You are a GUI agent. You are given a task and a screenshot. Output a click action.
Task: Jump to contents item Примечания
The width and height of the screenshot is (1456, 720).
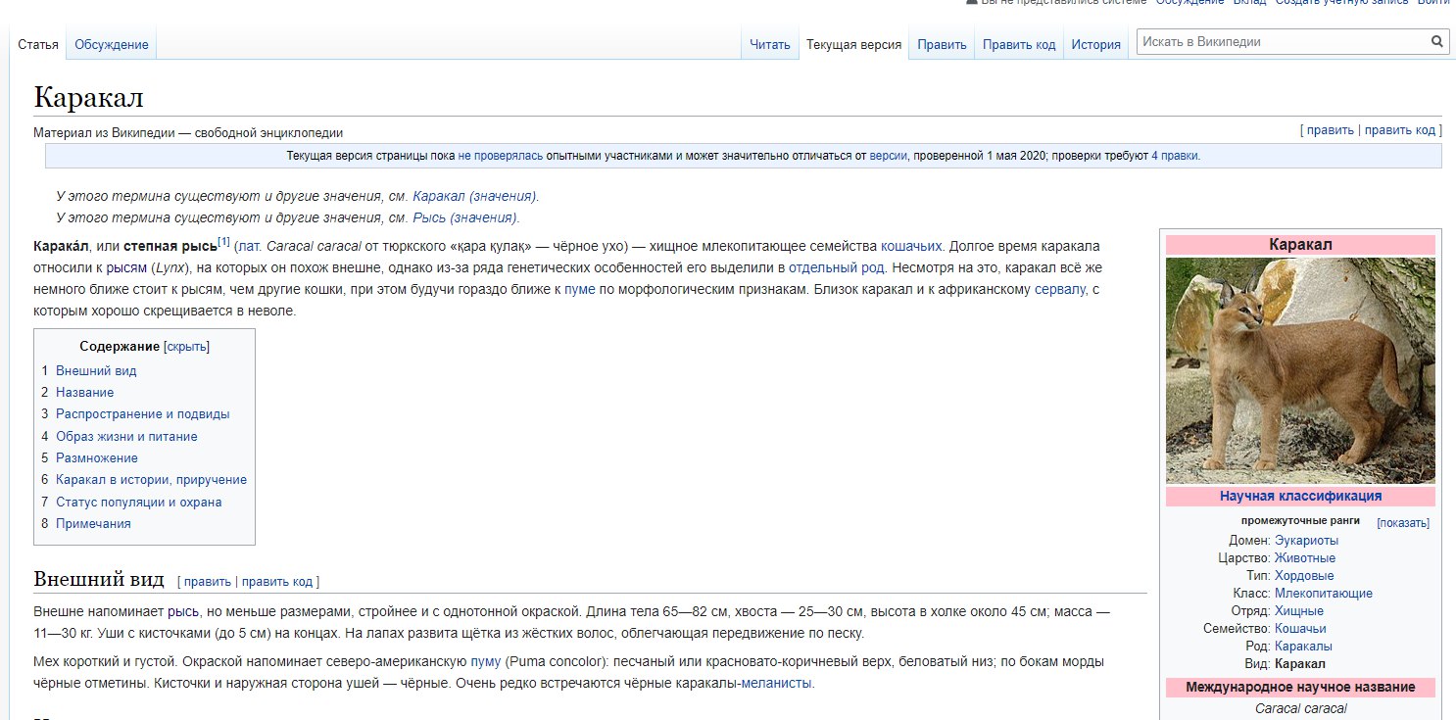point(93,524)
